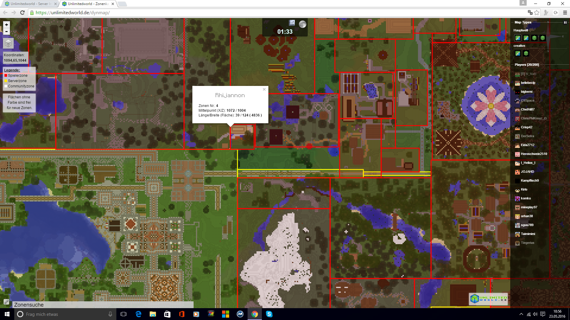570x320 pixels.
Task: Open the action center notifications
Action: tap(543, 314)
